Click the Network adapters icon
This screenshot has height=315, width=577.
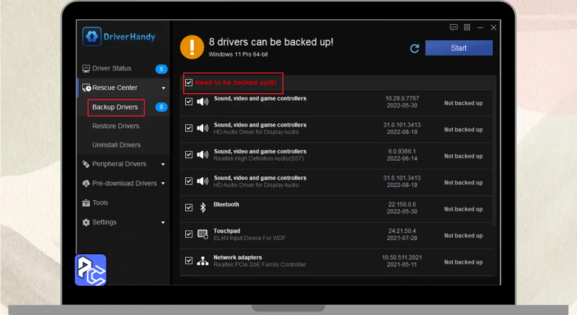[x=203, y=261]
